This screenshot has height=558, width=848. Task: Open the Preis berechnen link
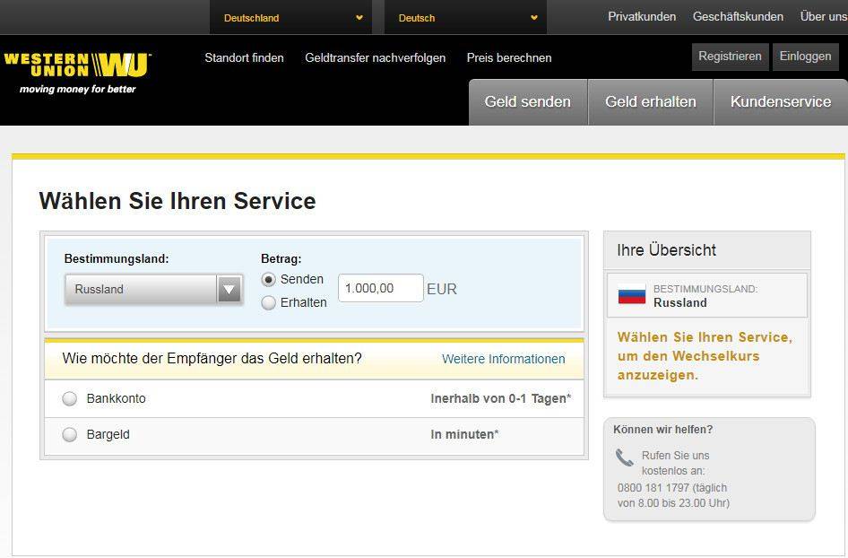pos(508,57)
